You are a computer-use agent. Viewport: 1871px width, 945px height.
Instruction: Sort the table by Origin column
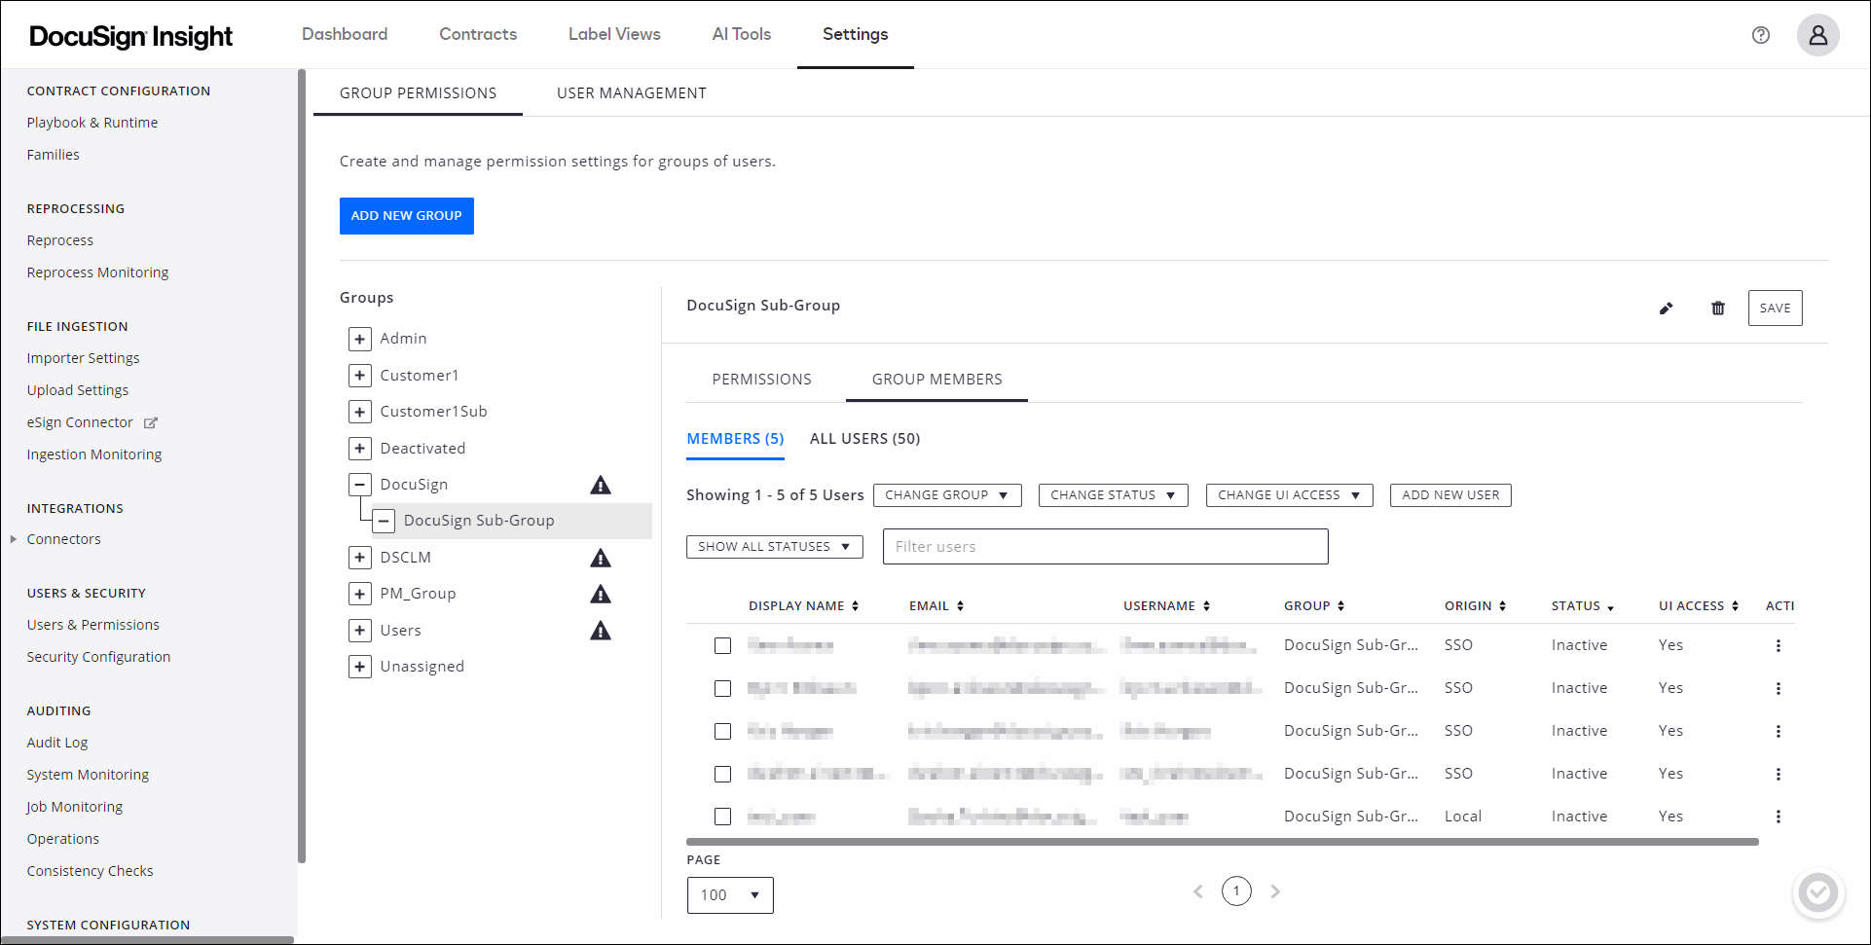tap(1502, 605)
